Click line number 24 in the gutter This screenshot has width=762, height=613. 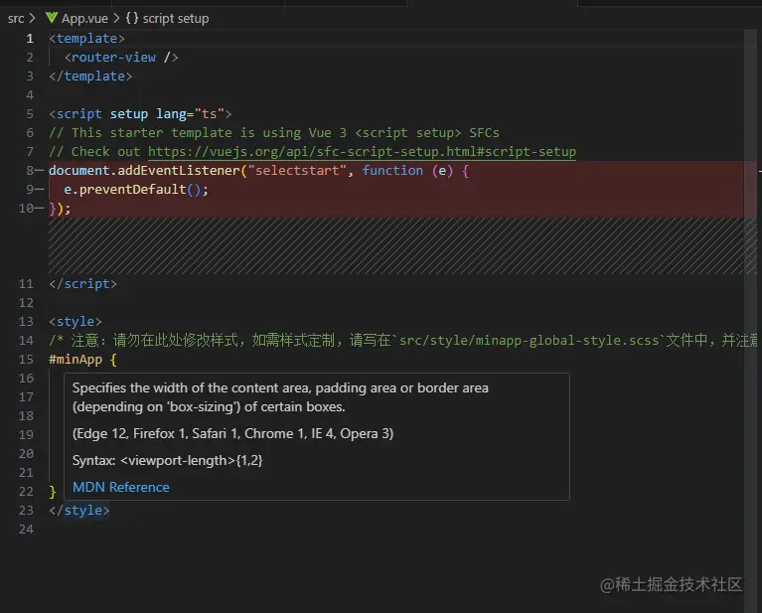click(x=26, y=530)
